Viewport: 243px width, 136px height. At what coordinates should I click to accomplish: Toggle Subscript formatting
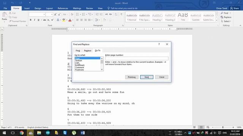48,20
